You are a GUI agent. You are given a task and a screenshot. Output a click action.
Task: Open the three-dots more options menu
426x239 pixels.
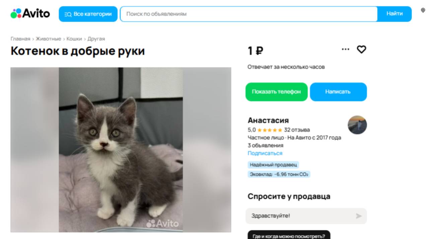[x=345, y=49]
